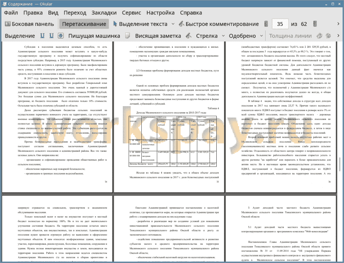Go to previous page arrow icon
The width and height of the screenshot is (344, 263).
[x=266, y=24]
